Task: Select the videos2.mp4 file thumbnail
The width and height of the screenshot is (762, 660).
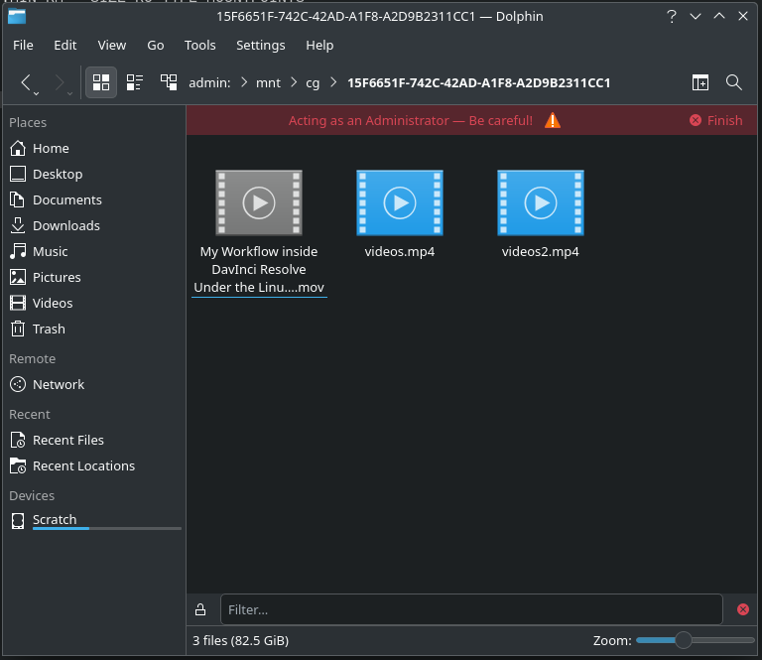Action: tap(540, 203)
